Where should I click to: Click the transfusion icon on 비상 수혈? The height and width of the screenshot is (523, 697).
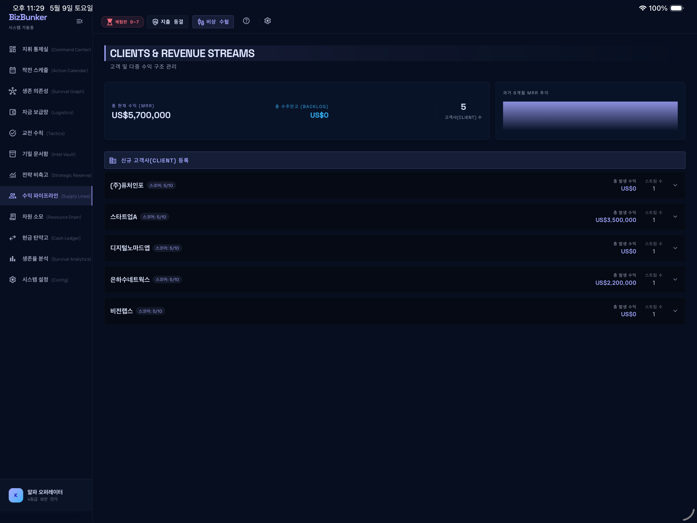tap(201, 22)
